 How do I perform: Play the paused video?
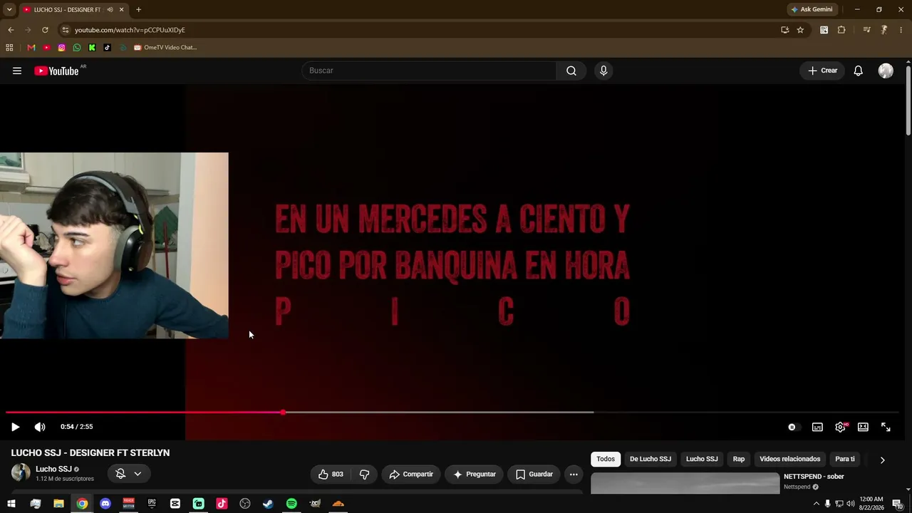(15, 427)
